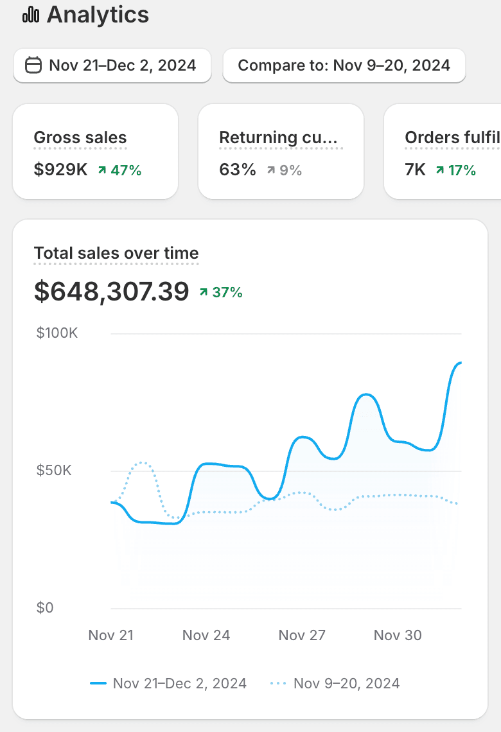The width and height of the screenshot is (501, 732).
Task: Open the Returning customer rate card
Action: click(x=281, y=152)
